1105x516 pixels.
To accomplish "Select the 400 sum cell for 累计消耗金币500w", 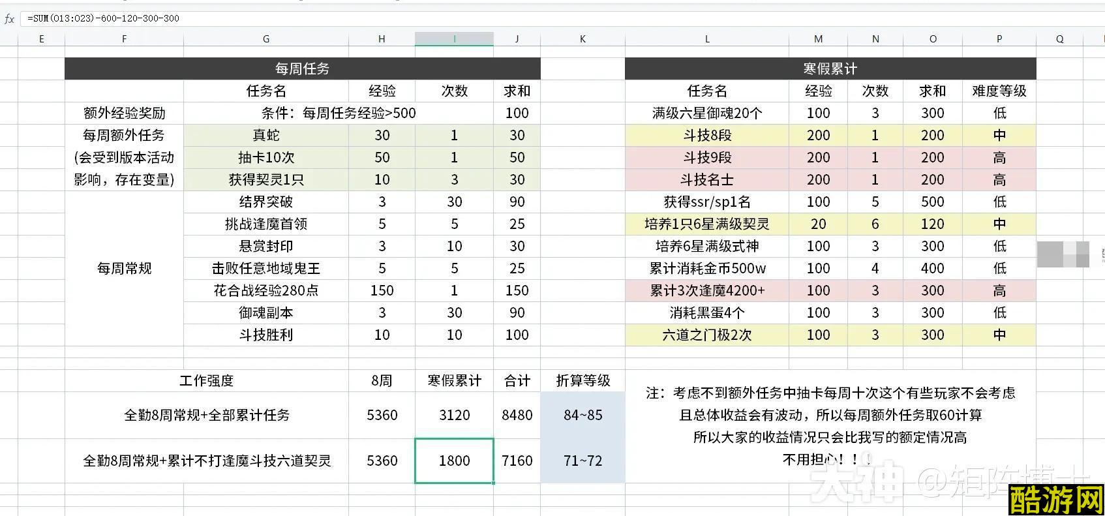I will tap(933, 268).
